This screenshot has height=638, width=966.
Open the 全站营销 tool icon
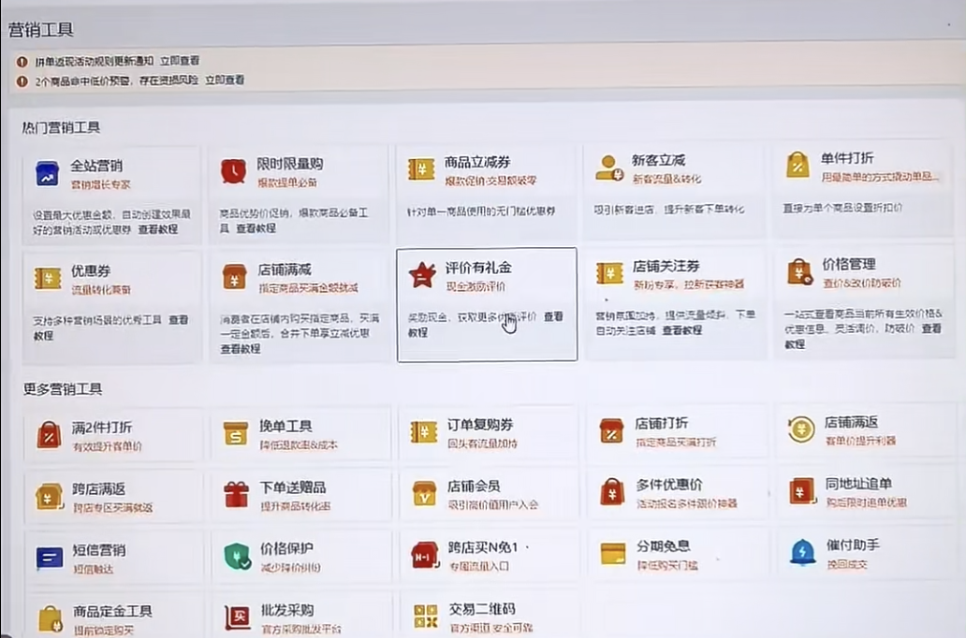(x=47, y=173)
